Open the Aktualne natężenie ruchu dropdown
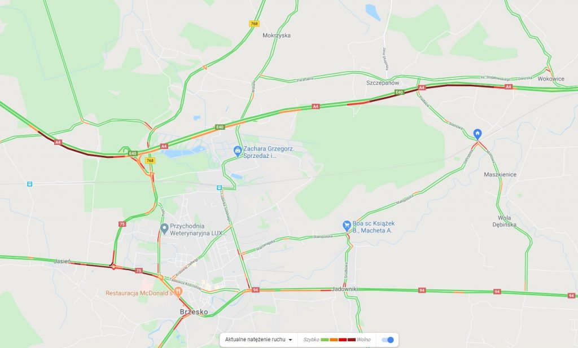Image resolution: width=578 pixels, height=348 pixels. click(259, 340)
